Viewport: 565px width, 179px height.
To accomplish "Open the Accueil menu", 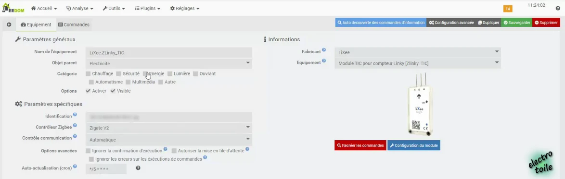I will [x=44, y=8].
